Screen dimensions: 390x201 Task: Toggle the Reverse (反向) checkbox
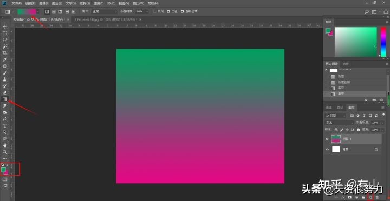coord(155,11)
